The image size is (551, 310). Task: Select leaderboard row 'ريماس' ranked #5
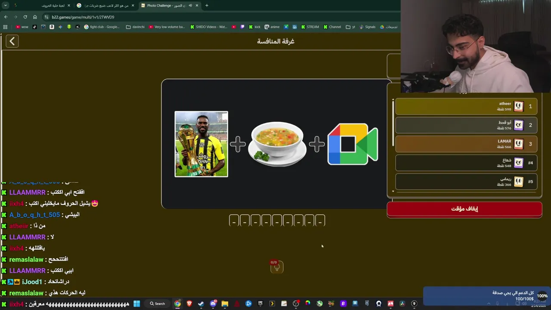pos(466,182)
